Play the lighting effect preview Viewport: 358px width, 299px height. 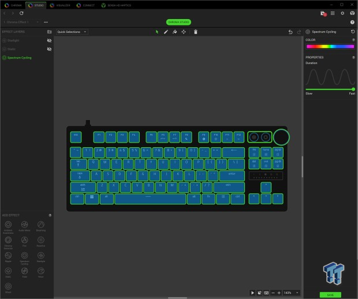click(x=252, y=293)
